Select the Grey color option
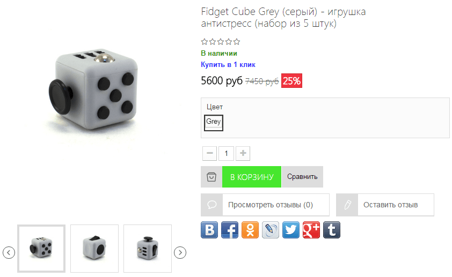The width and height of the screenshot is (452, 277). click(214, 123)
